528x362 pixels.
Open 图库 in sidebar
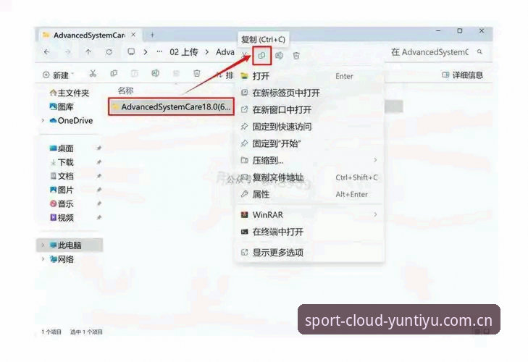62,106
